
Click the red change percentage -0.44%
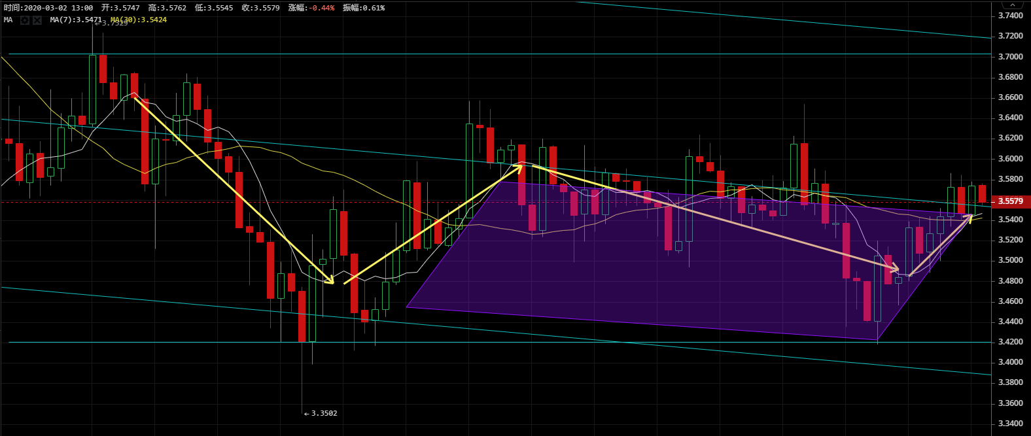[321, 8]
